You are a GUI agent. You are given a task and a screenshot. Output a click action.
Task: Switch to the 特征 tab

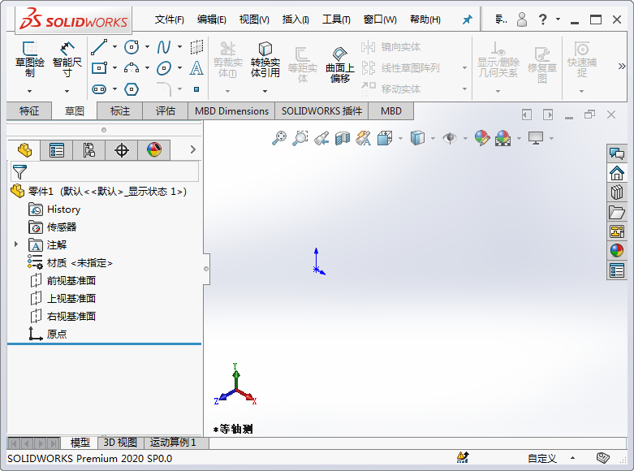[29, 111]
